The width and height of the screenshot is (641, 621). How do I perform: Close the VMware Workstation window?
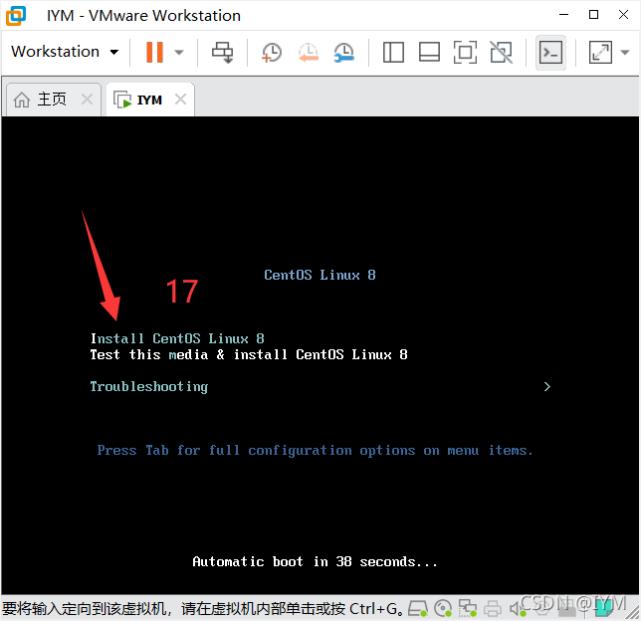[623, 15]
